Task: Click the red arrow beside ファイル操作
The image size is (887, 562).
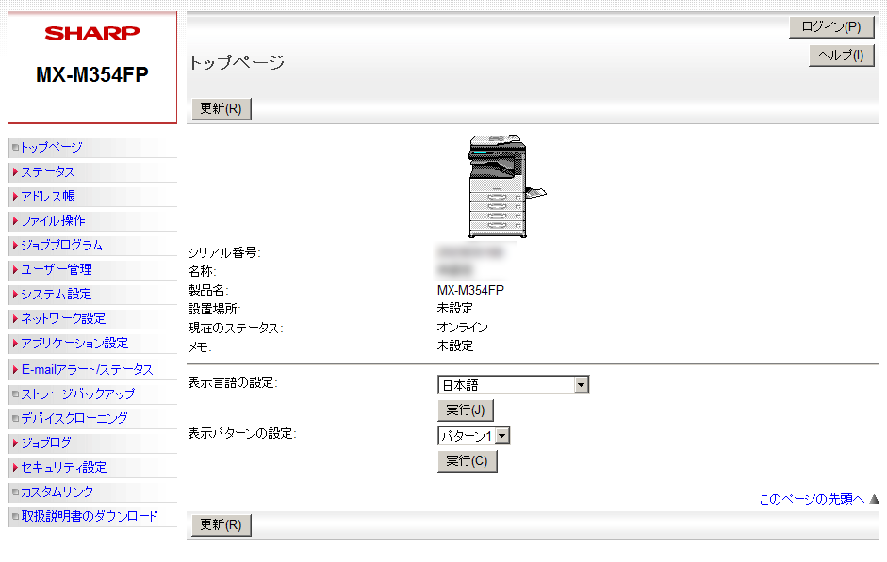Action: 16,220
